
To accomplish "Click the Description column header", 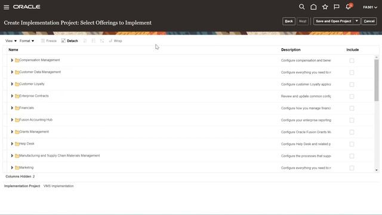I will point(291,50).
